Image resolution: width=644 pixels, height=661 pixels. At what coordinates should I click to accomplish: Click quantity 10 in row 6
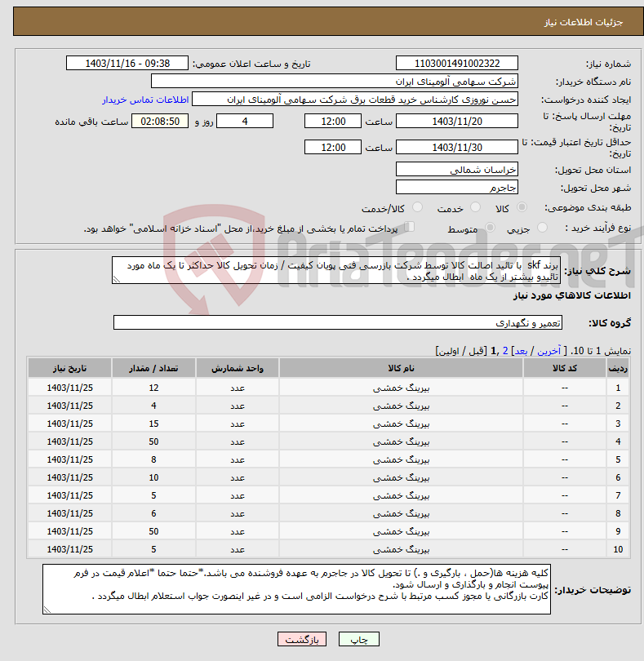click(x=153, y=477)
